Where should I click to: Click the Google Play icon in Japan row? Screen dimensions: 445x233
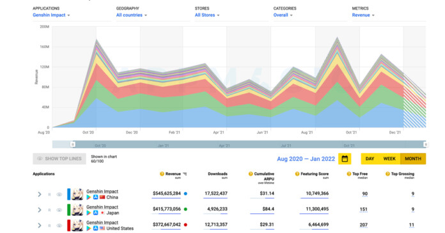coord(89,213)
